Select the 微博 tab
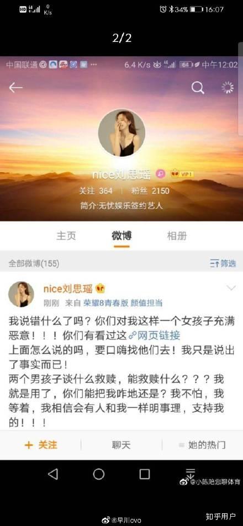Screen dimensions: 243x526 click(x=121, y=236)
